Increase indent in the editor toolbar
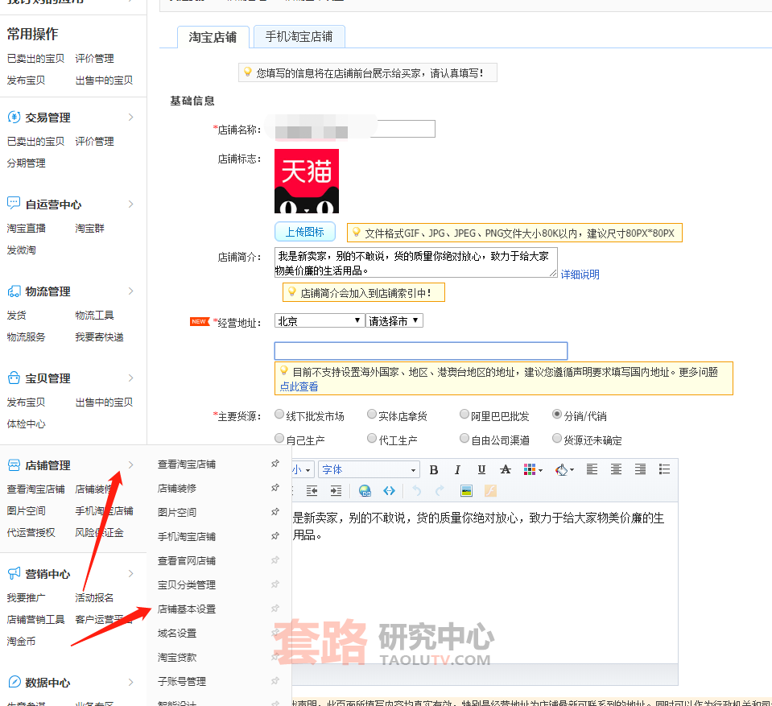Screen dimensions: 772x706 point(336,491)
